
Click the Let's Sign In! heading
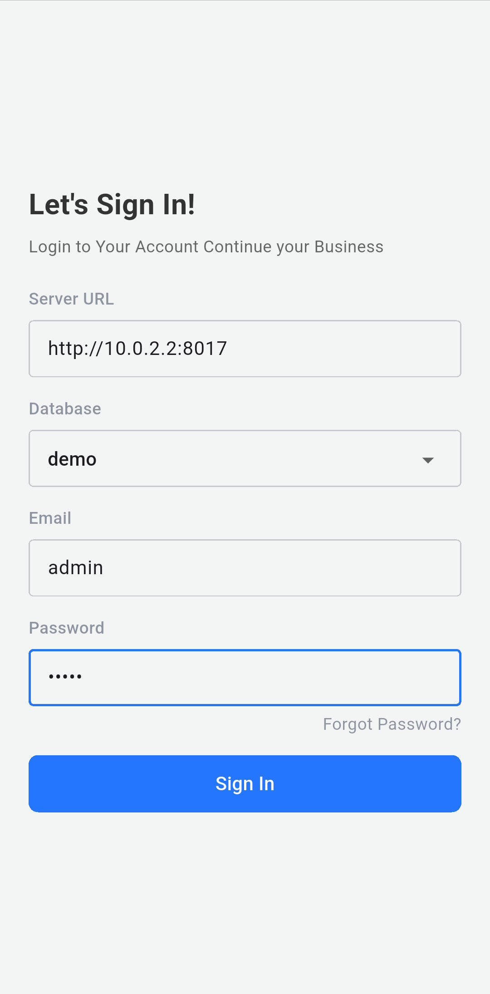(112, 204)
